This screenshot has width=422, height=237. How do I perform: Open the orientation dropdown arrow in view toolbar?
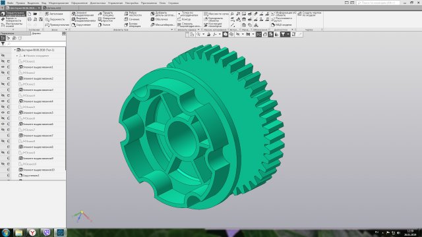(x=220, y=34)
